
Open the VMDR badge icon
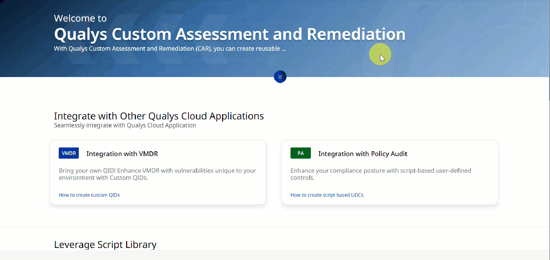(x=69, y=153)
